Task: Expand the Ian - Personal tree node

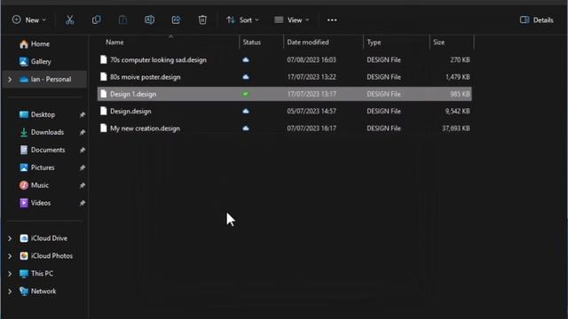Action: click(10, 79)
